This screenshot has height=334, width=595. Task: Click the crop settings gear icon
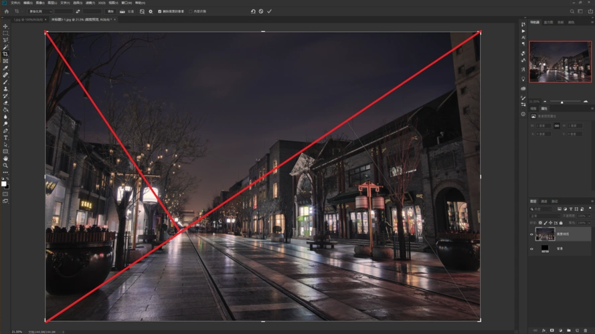point(151,11)
